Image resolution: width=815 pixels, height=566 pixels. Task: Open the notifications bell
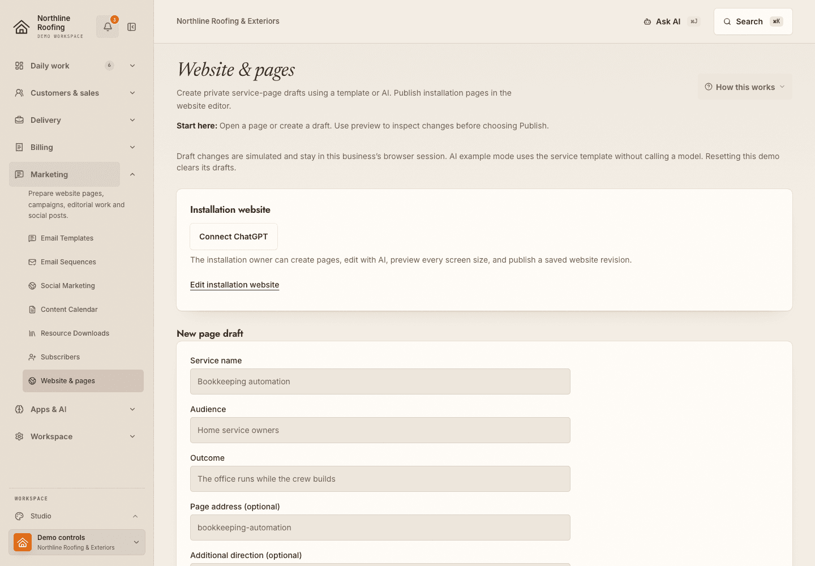coord(108,27)
